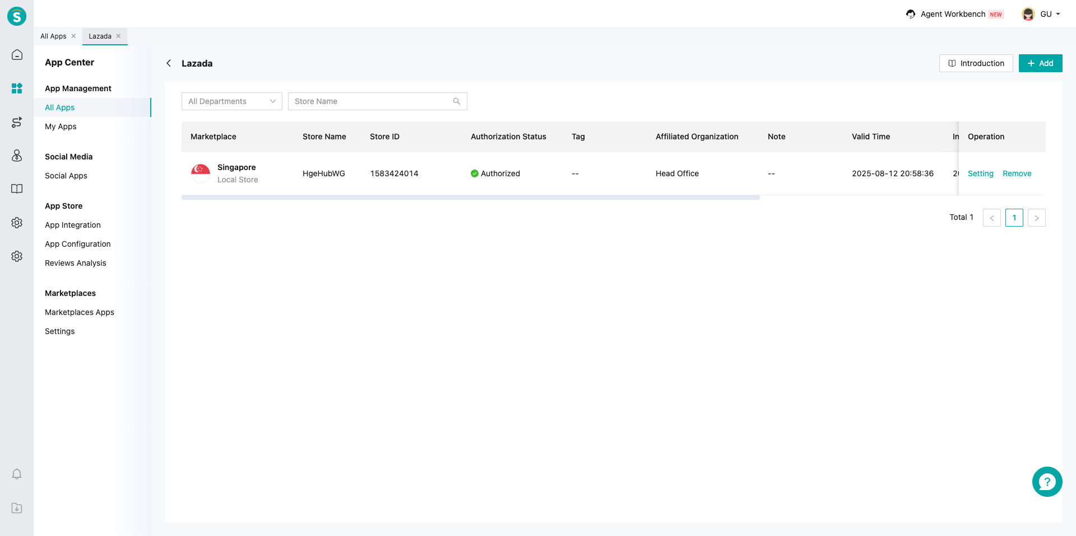Open Reviews Analysis menu item
Image resolution: width=1076 pixels, height=536 pixels.
pos(75,263)
